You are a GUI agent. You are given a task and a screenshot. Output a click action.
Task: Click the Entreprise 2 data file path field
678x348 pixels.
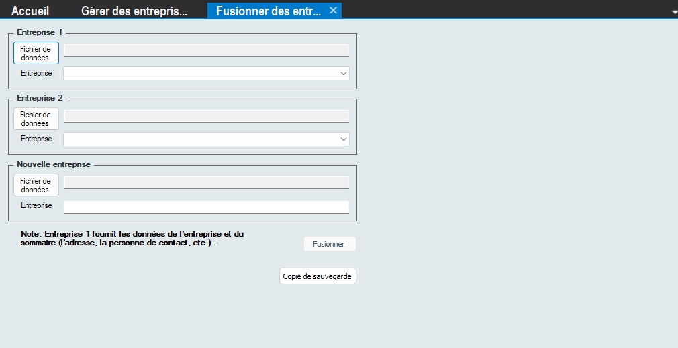[206, 116]
